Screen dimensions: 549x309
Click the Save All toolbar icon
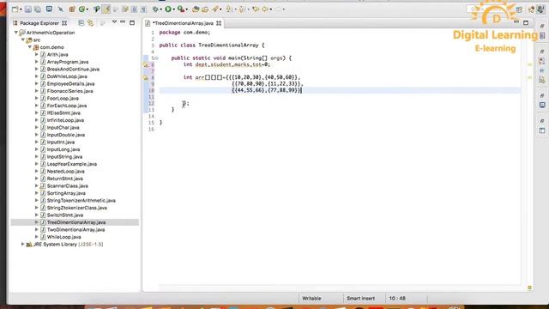[x=38, y=9]
